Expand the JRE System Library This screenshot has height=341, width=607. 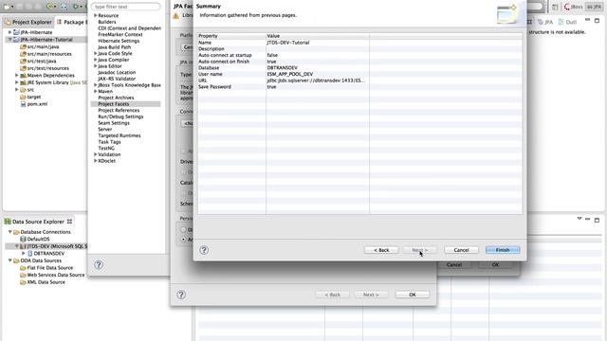point(17,82)
